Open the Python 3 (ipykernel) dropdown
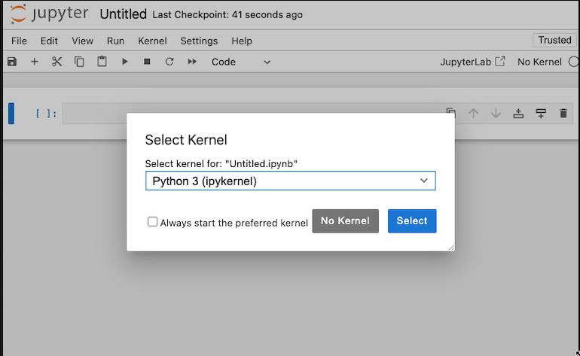The image size is (580, 356). (x=290, y=181)
